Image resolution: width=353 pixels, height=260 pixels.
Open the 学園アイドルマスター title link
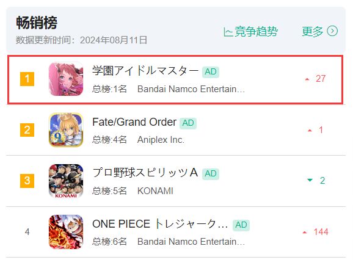tap(145, 71)
